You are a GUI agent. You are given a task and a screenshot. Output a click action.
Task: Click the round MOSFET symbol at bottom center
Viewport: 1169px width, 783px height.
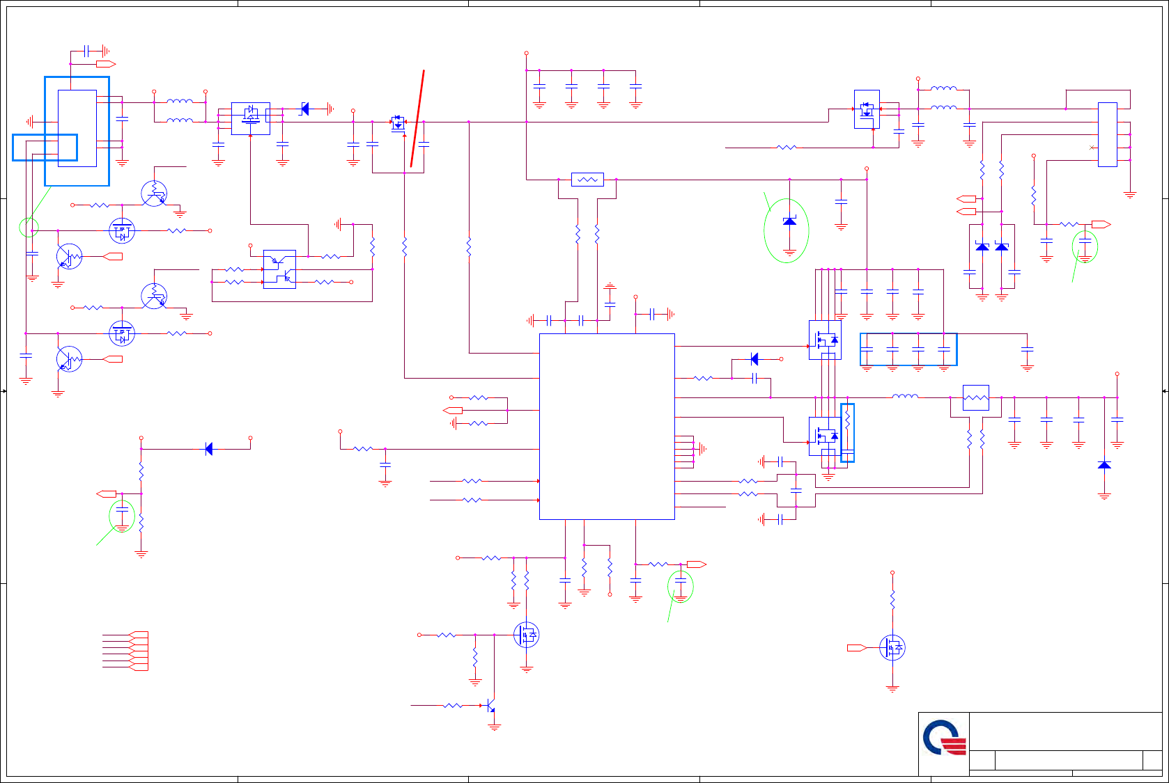[x=526, y=635]
